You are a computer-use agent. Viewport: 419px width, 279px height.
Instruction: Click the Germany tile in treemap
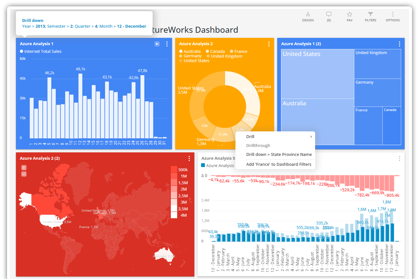(378, 93)
